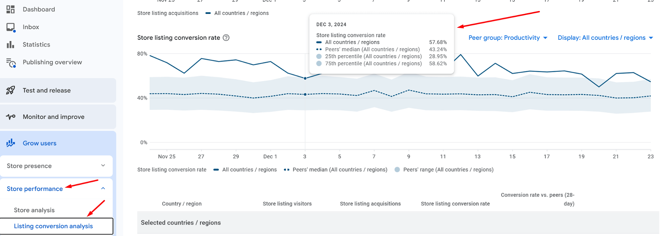Screen dimensions: 663x236
Task: Open Inbox via its monitor icon
Action: pos(11,27)
